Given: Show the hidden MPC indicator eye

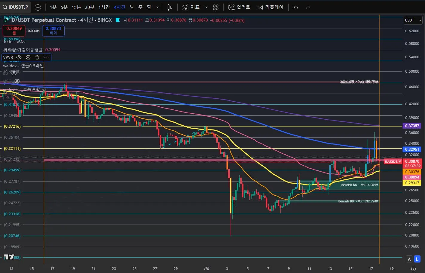Looking at the screenshot, I should coord(17,81).
